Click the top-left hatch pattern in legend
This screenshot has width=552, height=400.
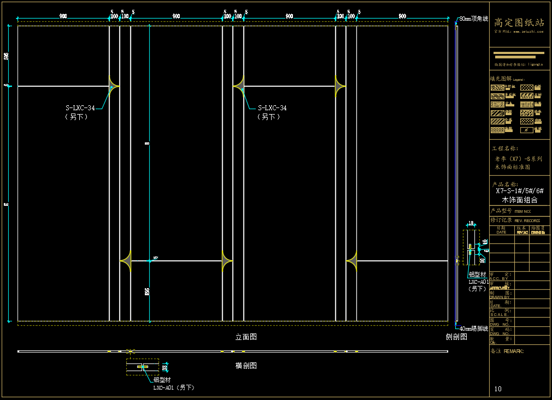click(x=497, y=87)
